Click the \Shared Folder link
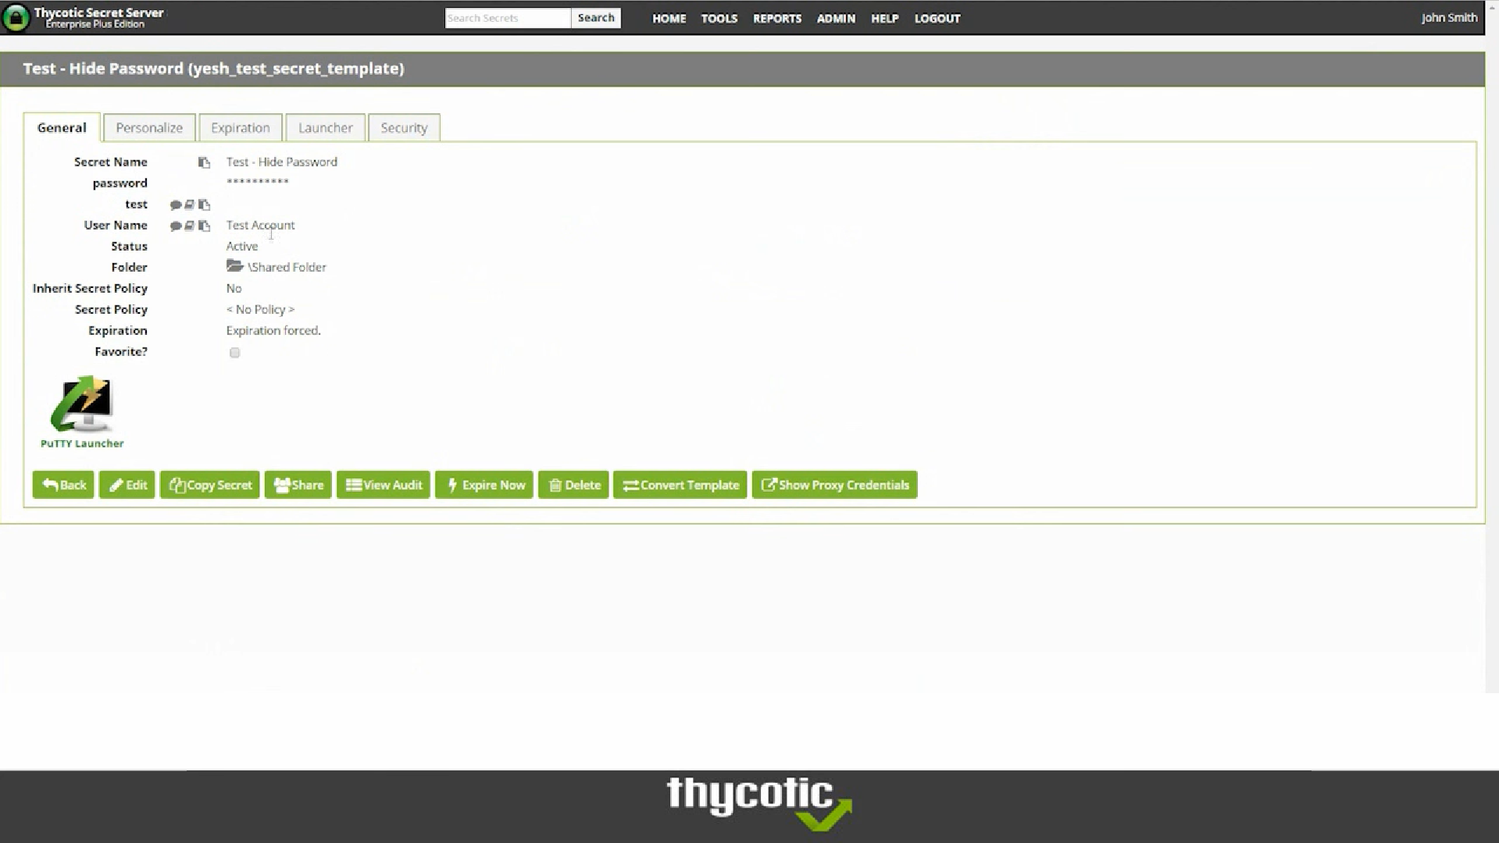The image size is (1499, 843). point(287,266)
